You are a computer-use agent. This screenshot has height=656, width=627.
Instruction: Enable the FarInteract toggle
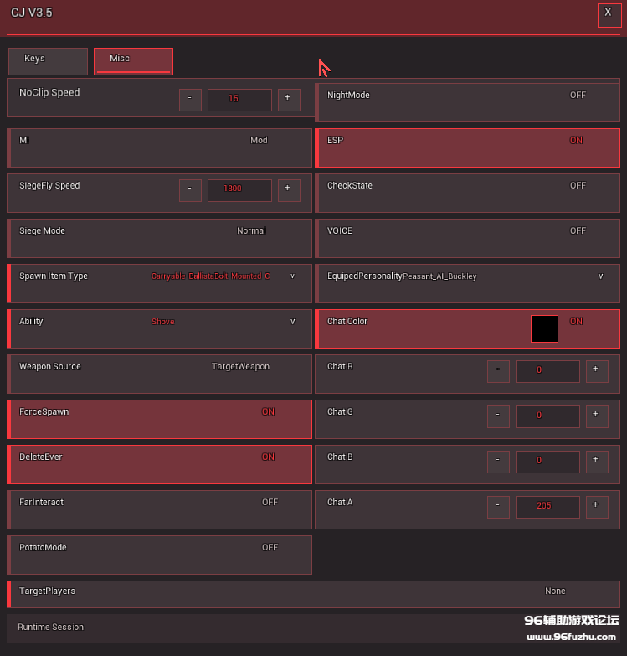pos(159,509)
